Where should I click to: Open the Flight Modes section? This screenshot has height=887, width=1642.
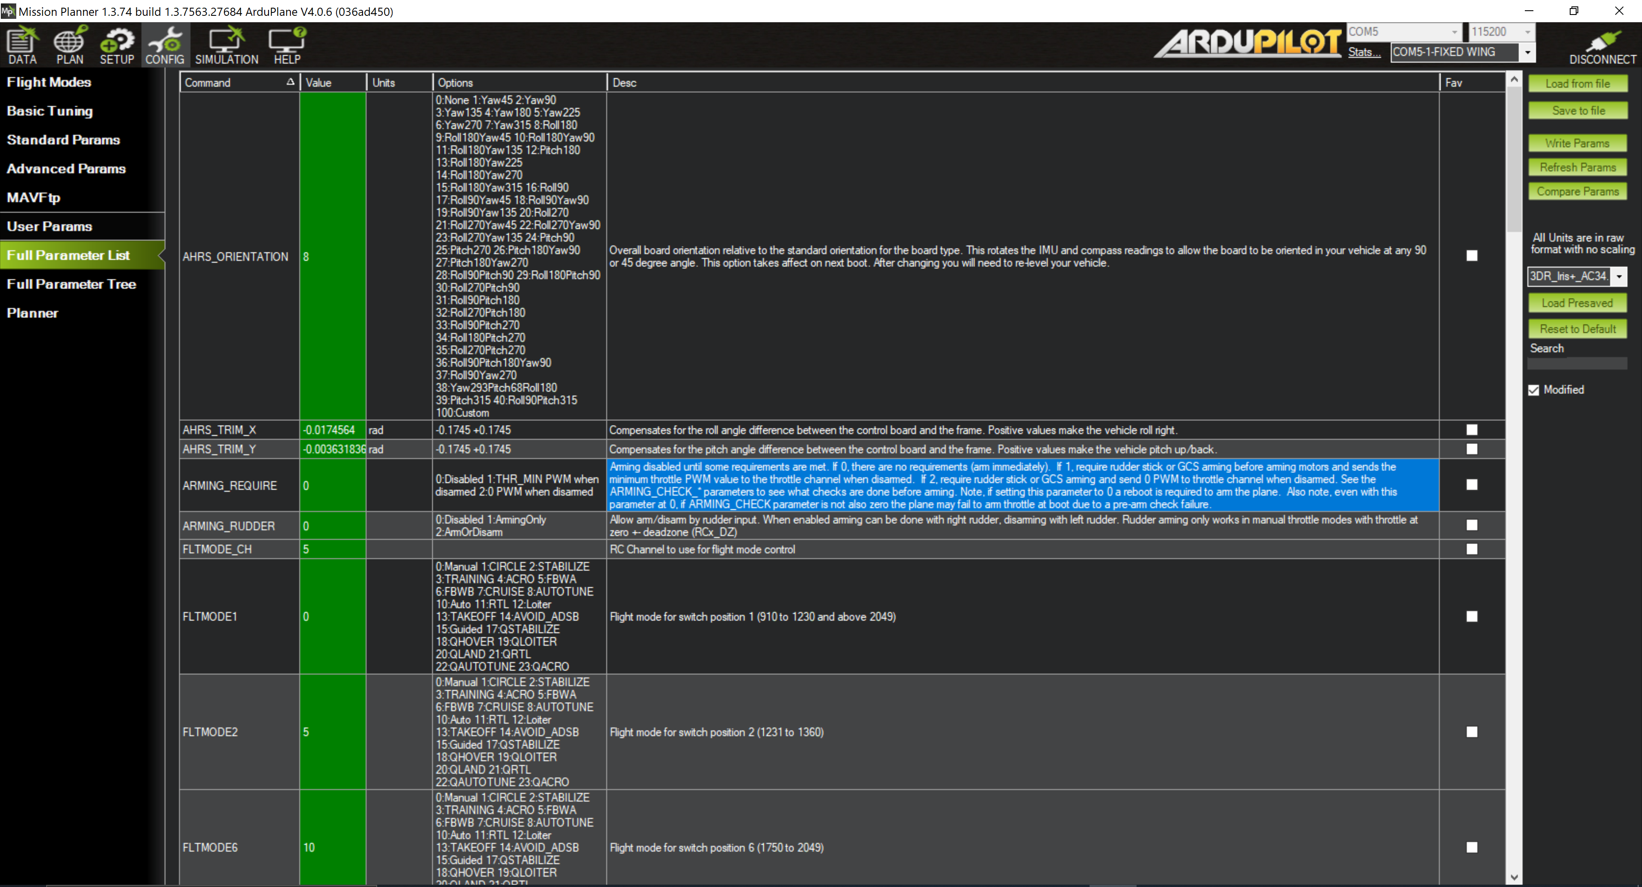click(x=49, y=82)
